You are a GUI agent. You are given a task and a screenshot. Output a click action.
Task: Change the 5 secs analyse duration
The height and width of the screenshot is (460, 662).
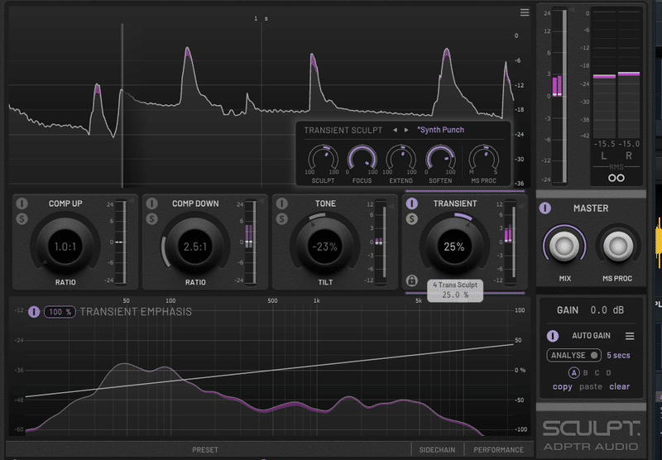(618, 355)
